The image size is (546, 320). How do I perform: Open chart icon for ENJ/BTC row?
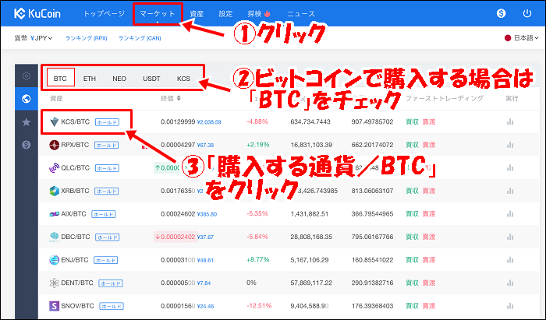click(x=510, y=260)
